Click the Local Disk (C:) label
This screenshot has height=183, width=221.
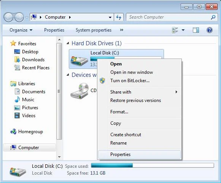(105, 53)
